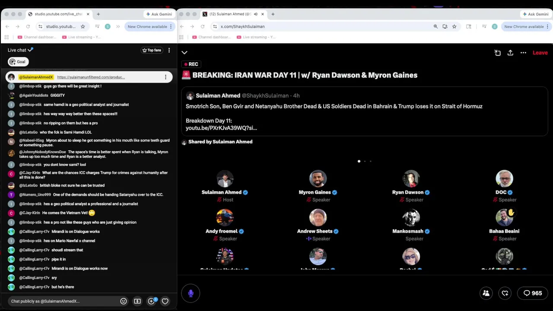
Task: Reload the x.com page
Action: pos(203,26)
